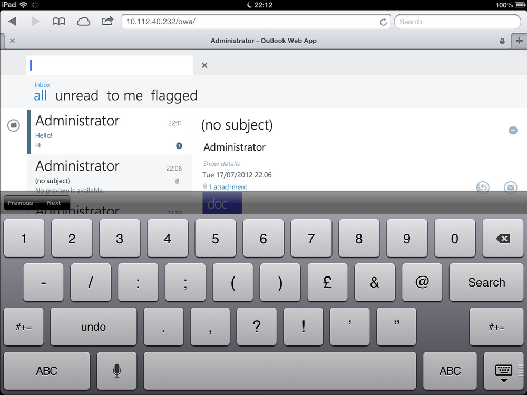The height and width of the screenshot is (395, 527).
Task: Tap the microphone dictation key
Action: click(x=116, y=371)
